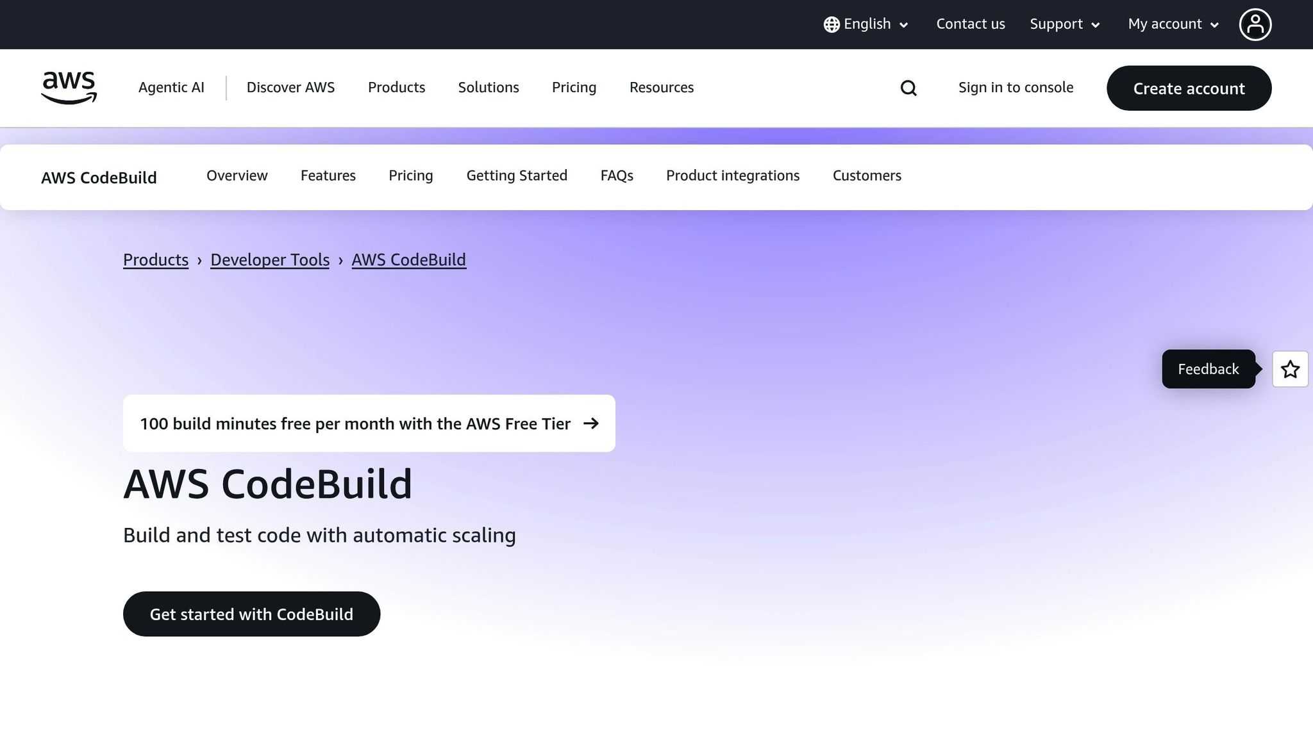Expand the English language dropdown
The height and width of the screenshot is (738, 1313).
pyautogui.click(x=866, y=24)
